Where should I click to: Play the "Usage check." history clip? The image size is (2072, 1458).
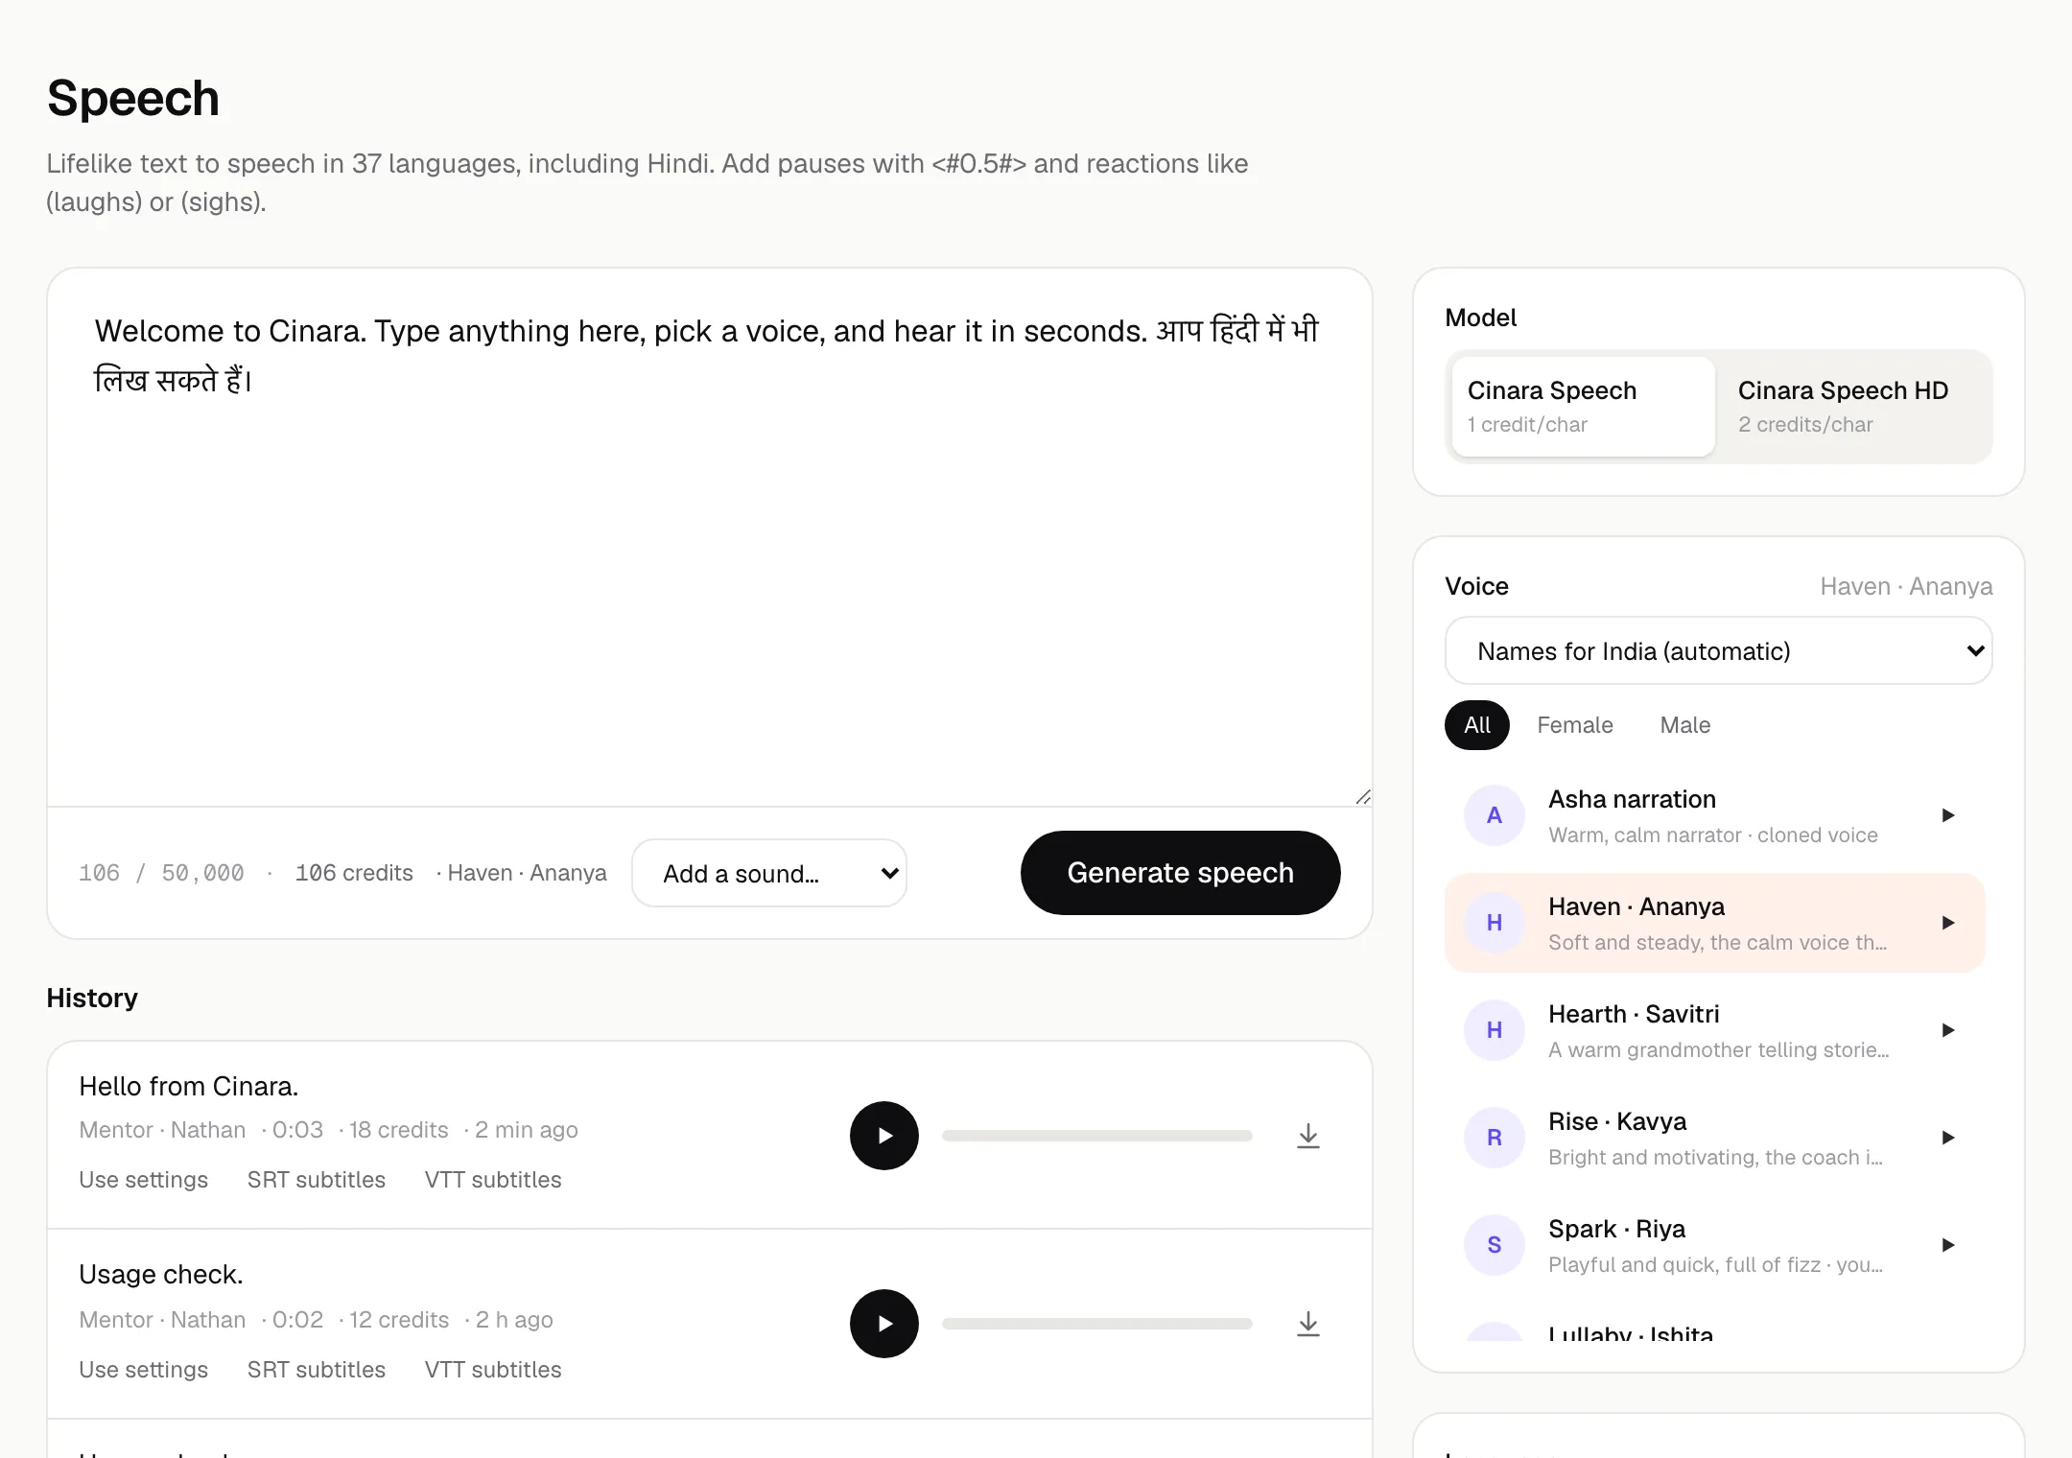coord(883,1324)
